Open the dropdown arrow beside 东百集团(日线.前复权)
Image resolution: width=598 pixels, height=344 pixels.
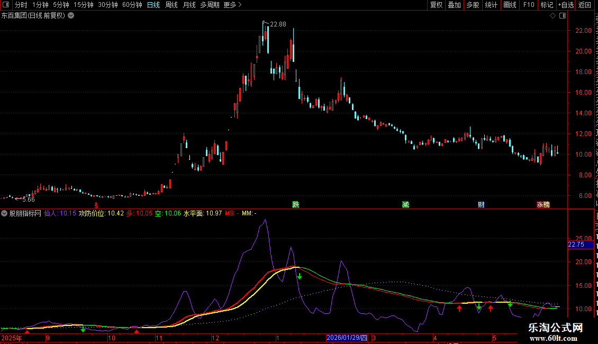(71, 16)
